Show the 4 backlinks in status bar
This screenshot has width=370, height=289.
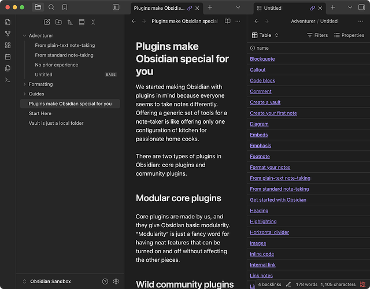tap(269, 284)
